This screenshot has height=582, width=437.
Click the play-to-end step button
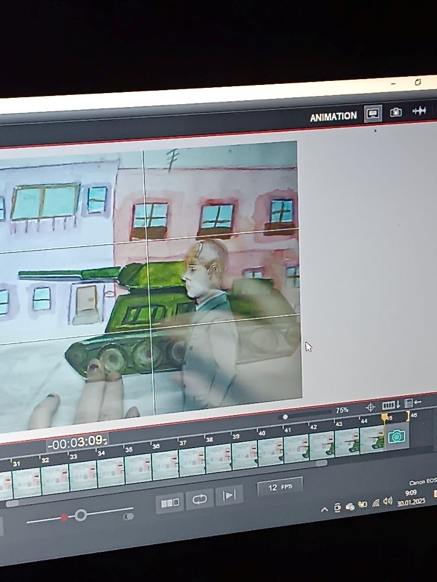pos(229,495)
